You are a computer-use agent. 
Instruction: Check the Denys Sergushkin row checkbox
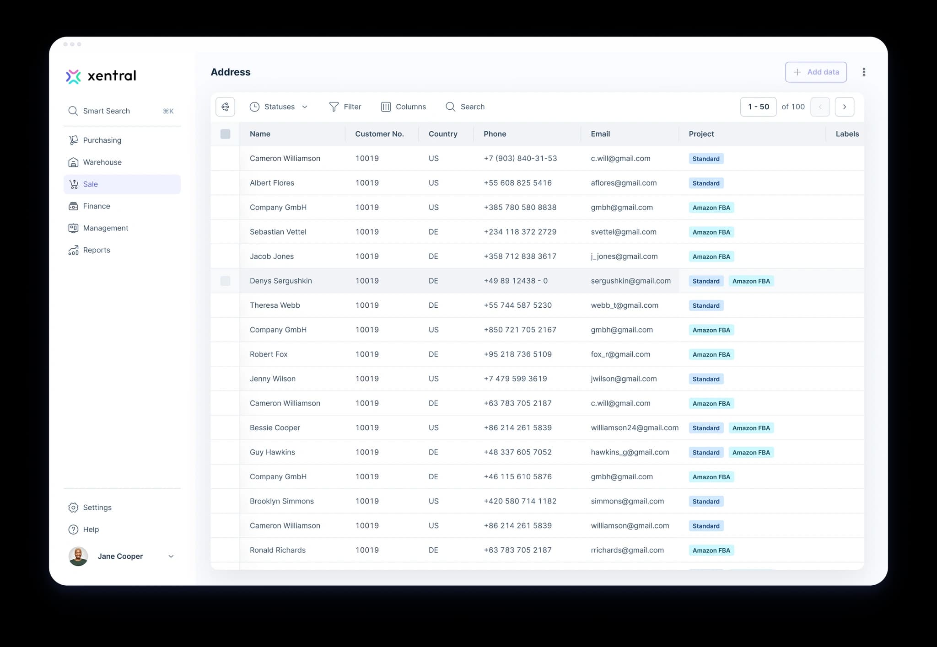[x=225, y=281]
